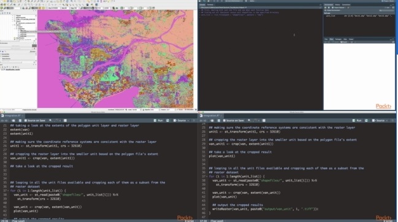Click the magnifier icon in right editor toolbar
Screen dimensions: 398x222
[249, 121]
